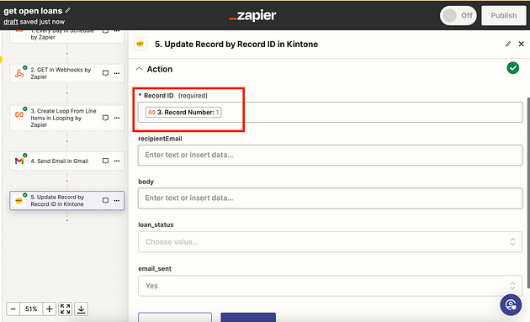Click the Record ID input field
The image size is (530, 322).
point(330,113)
